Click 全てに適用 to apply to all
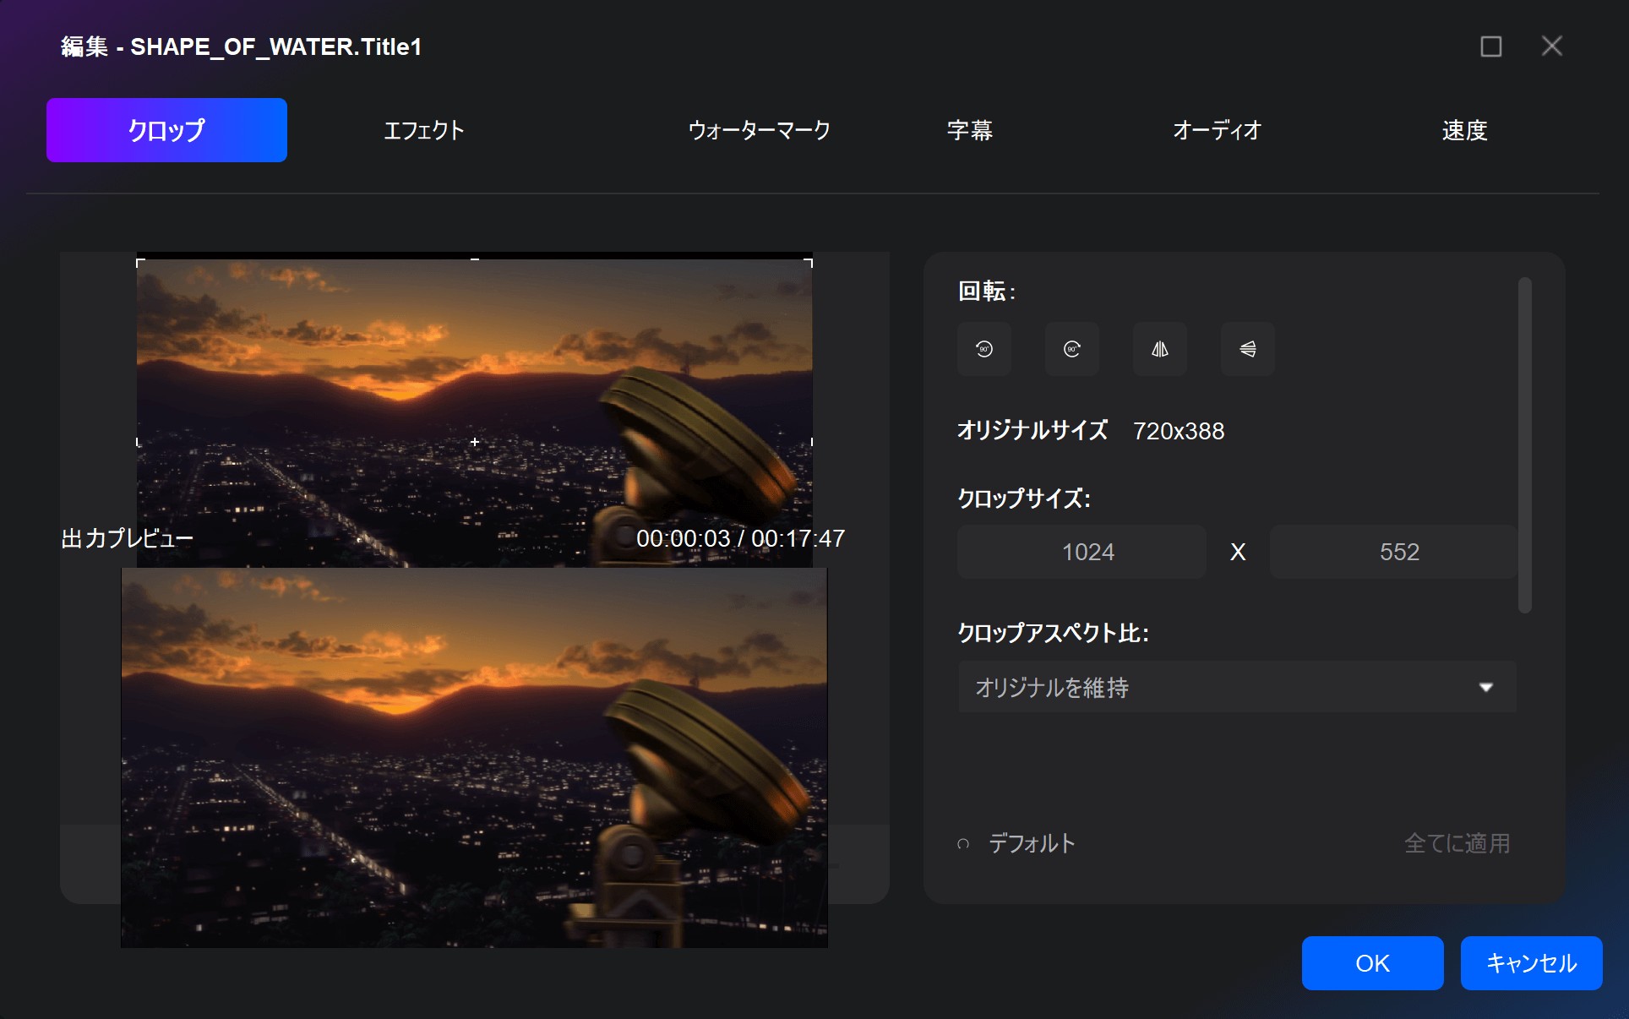Screen dimensions: 1629x1019 tap(1457, 843)
